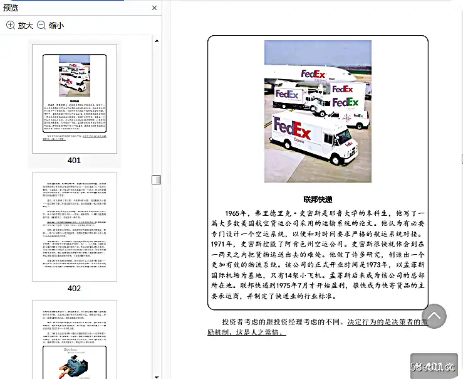Open page 401 thumbnail
The height and width of the screenshot is (379, 463).
pyautogui.click(x=75, y=99)
